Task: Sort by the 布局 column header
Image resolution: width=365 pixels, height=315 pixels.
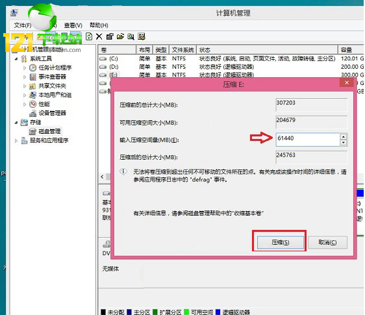Action: click(x=144, y=49)
